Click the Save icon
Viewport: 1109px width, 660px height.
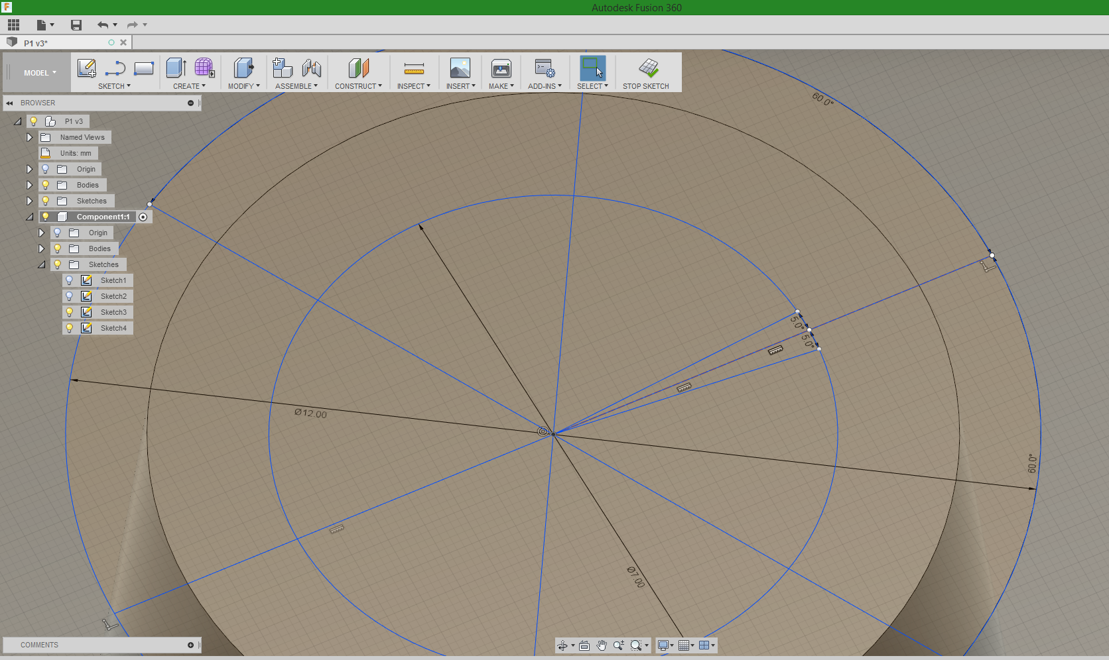coord(76,25)
